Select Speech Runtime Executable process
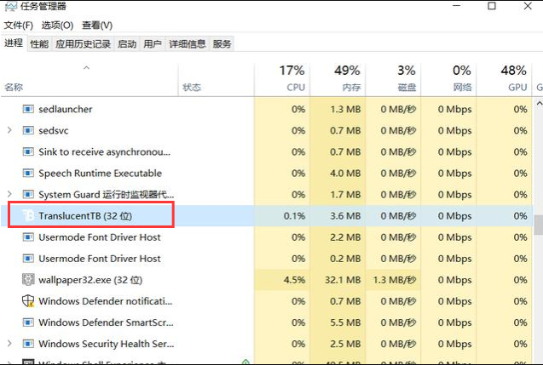The height and width of the screenshot is (365, 543). pos(100,174)
